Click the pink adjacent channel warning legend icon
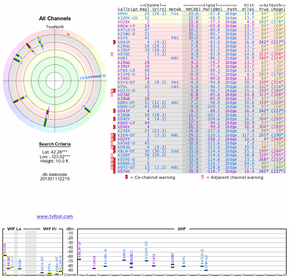The height and width of the screenshot is (278, 289). [x=203, y=177]
